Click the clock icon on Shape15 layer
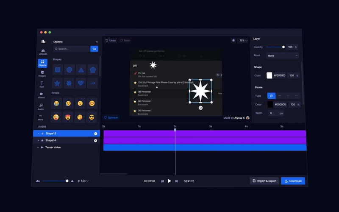339x212 pixels. 96,134
